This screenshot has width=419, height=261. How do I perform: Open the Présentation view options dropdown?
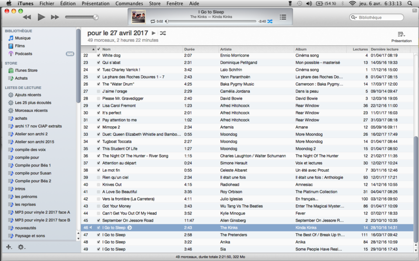[x=402, y=37]
